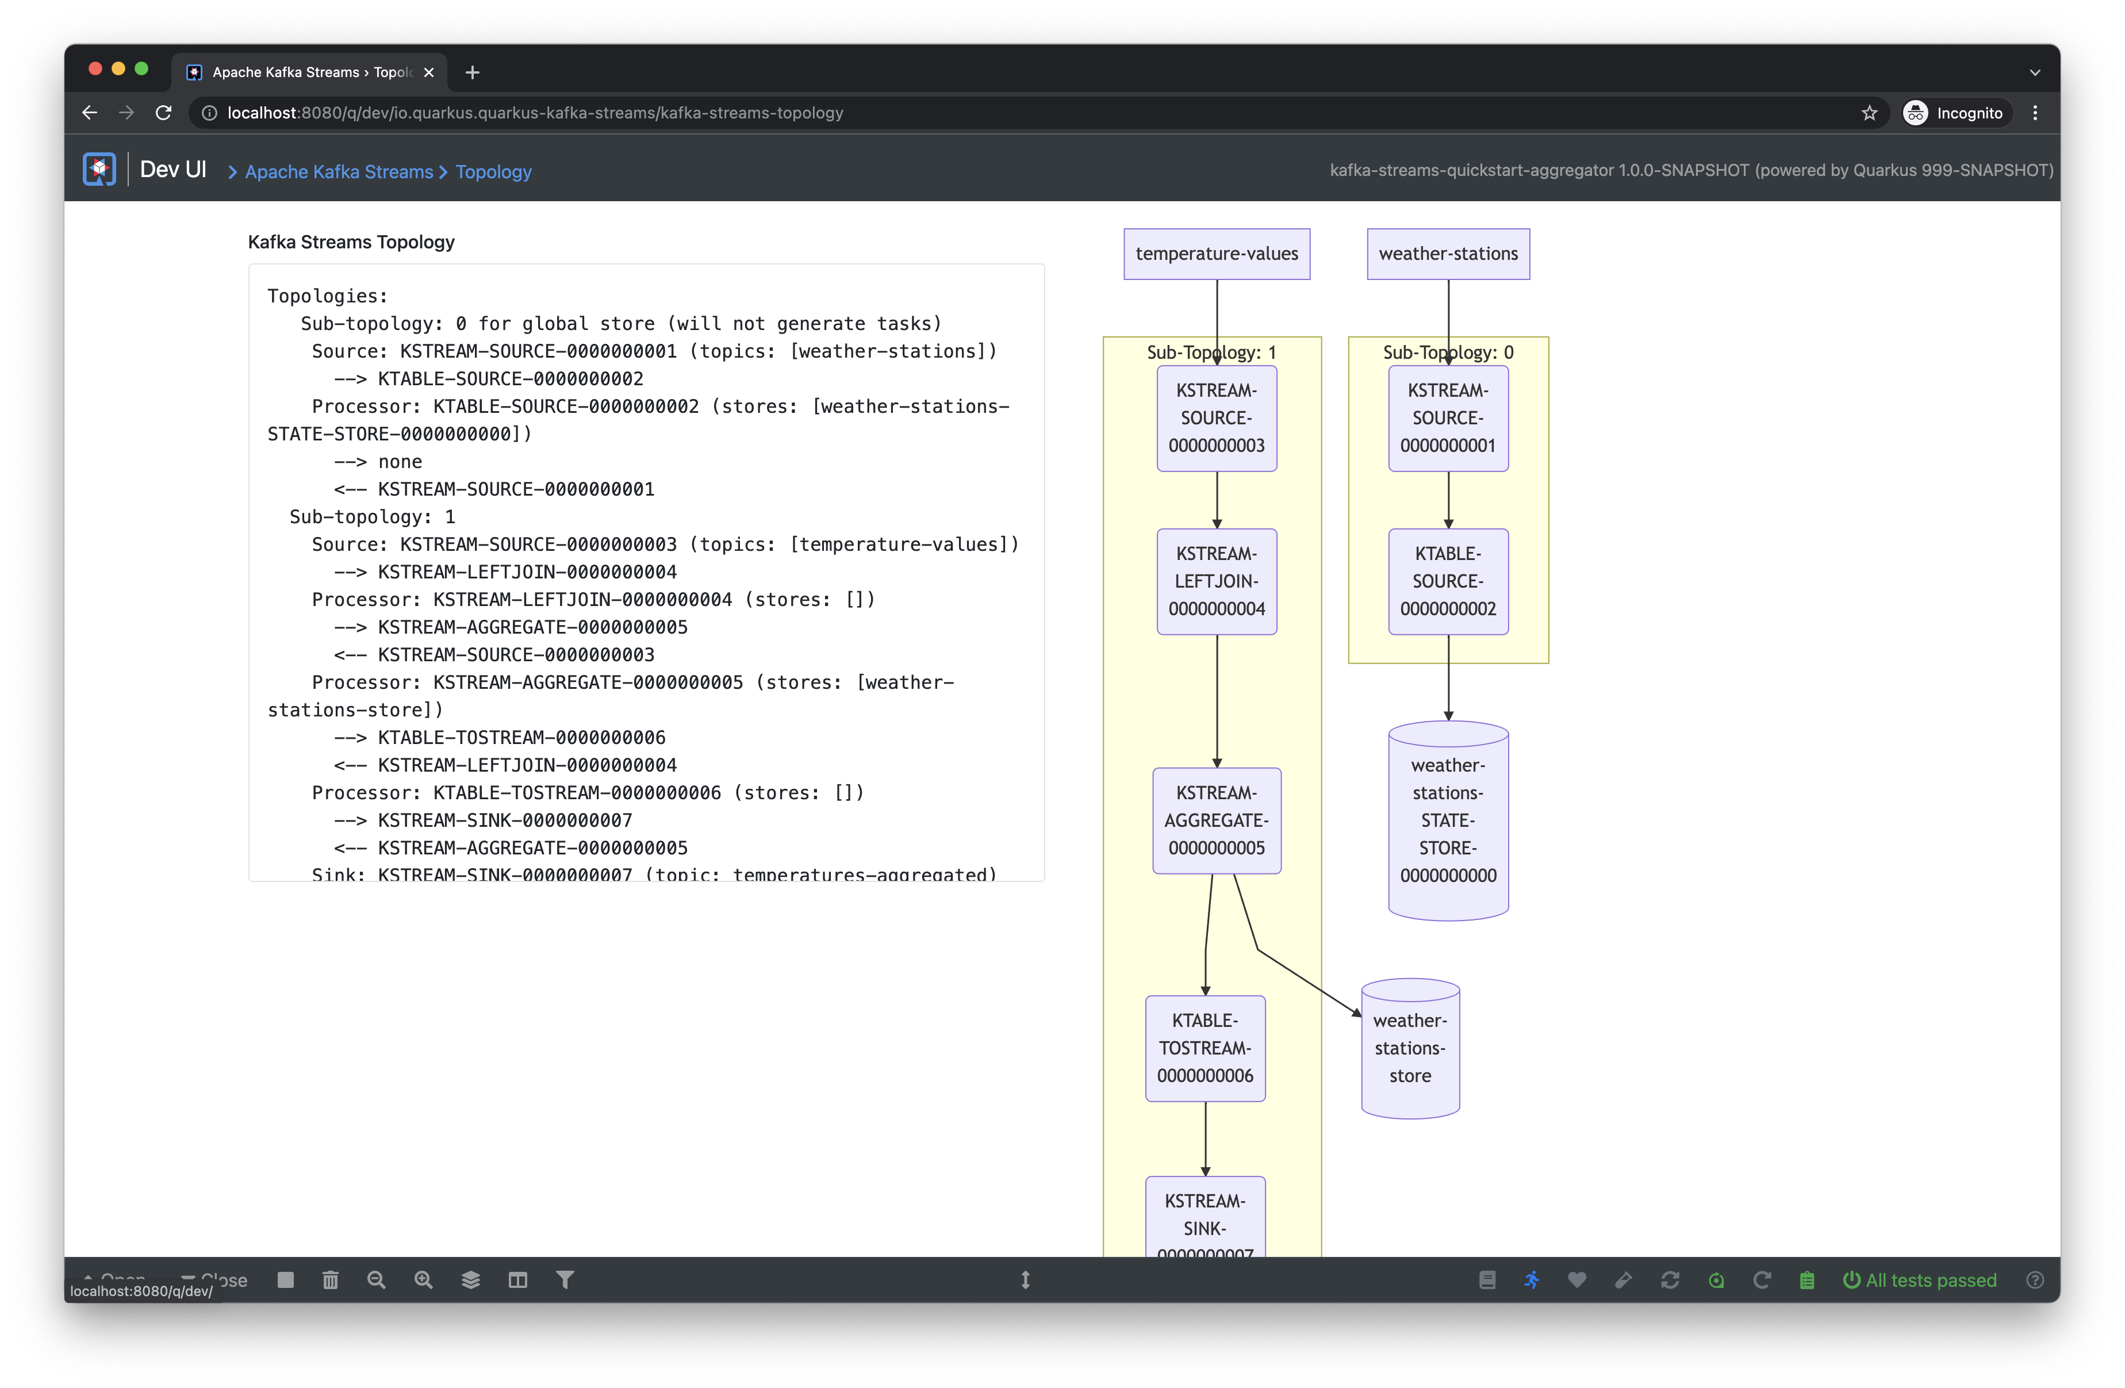
Task: Click the heart health icon
Action: 1577,1280
